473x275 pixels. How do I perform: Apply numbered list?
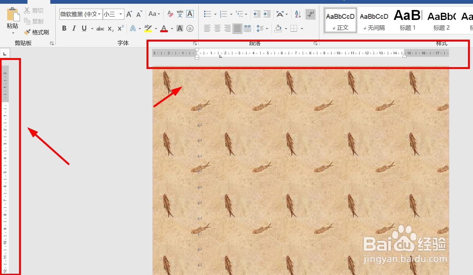point(223,14)
